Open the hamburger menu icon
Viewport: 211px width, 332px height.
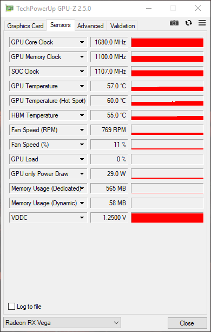pos(202,23)
